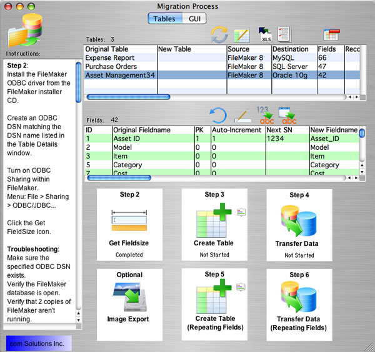
Task: Click the refresh tables icon with circular arrows
Action: [x=219, y=34]
